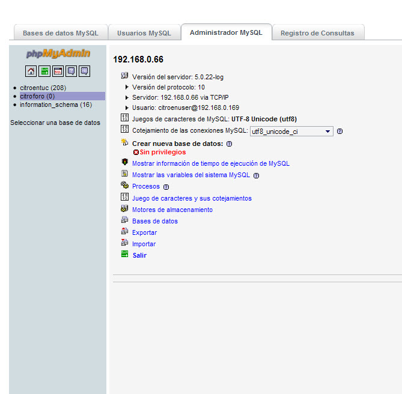Viewport: 402px width, 394px height.
Task: Open information_schema database
Action: click(55, 105)
